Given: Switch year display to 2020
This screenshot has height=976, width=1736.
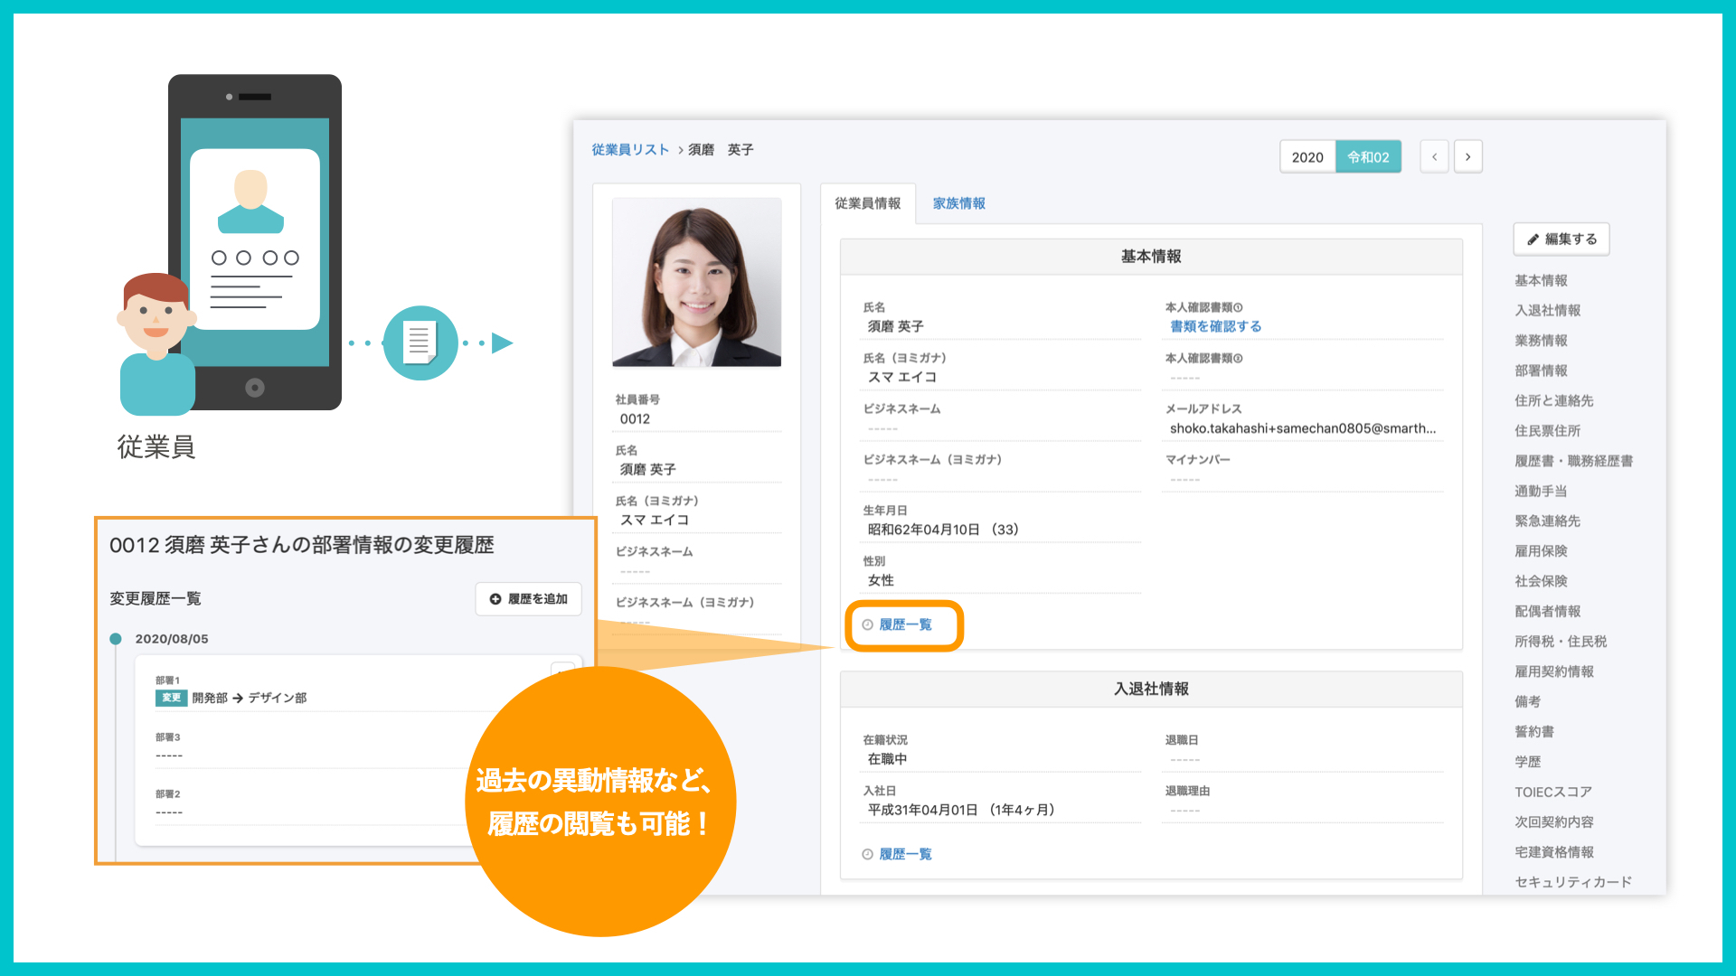Looking at the screenshot, I should 1307,156.
